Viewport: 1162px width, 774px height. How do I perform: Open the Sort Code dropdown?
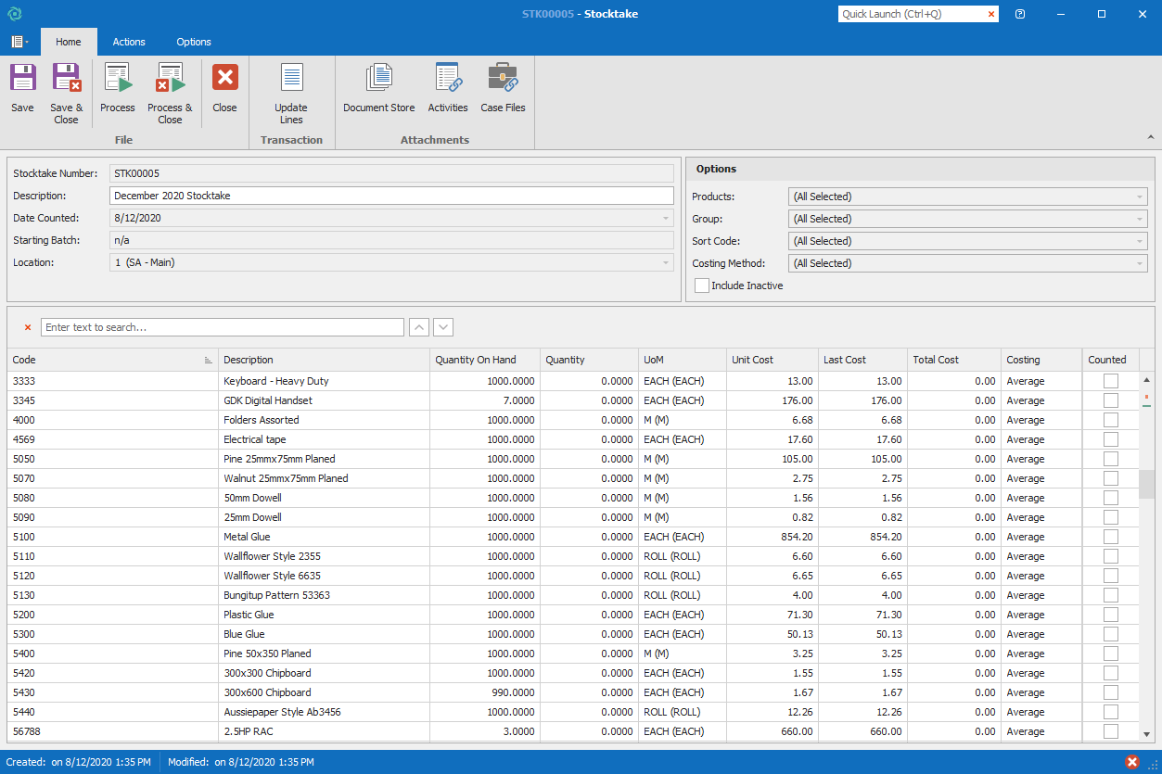[1139, 241]
